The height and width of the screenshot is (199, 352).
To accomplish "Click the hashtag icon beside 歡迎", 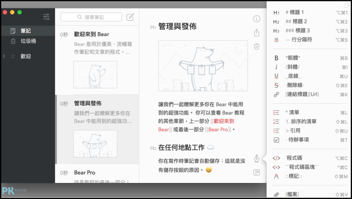I will (x=13, y=56).
